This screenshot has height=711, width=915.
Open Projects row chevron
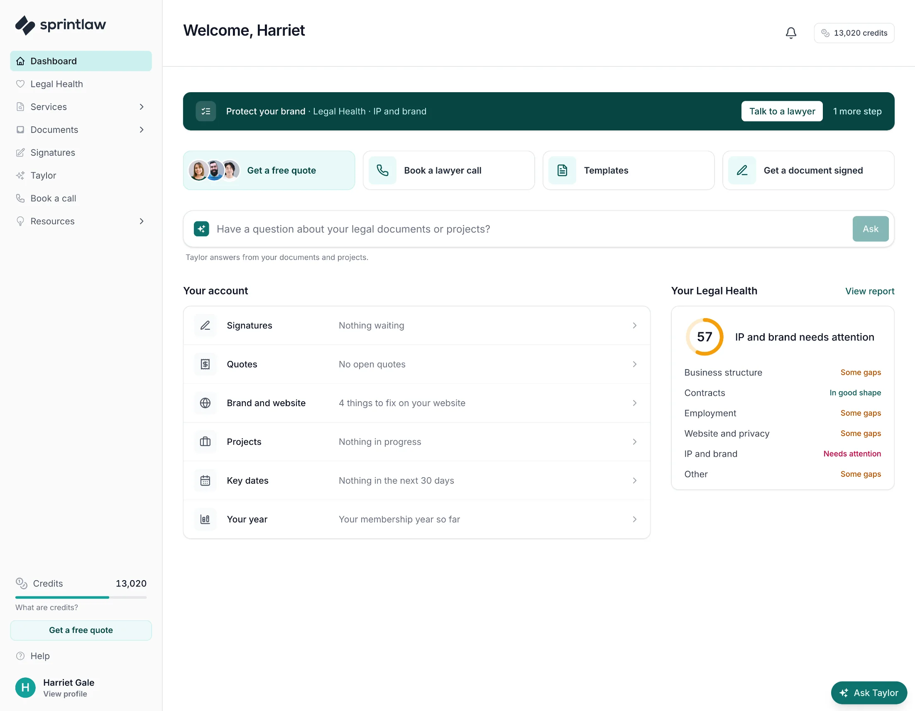click(x=634, y=442)
